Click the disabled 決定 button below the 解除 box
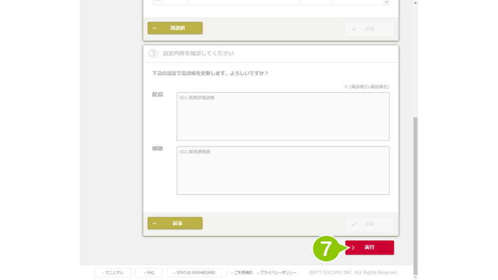498x280 pixels. (x=370, y=224)
